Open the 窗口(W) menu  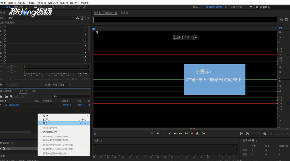[x=74, y=3]
